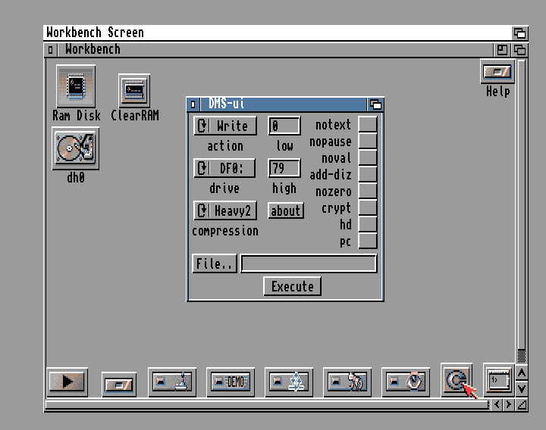Cycle the Write action selector
This screenshot has width=546, height=430.
224,126
